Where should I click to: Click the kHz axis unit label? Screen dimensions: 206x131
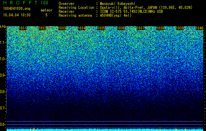(3, 27)
